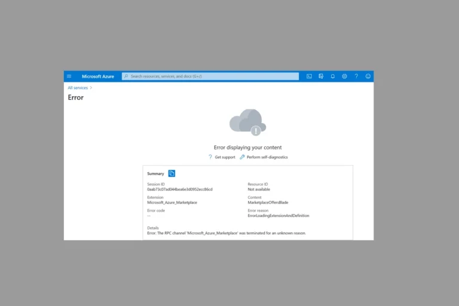Select the ErrorLoadingExtensionAndDefinition error reason

tap(279, 216)
